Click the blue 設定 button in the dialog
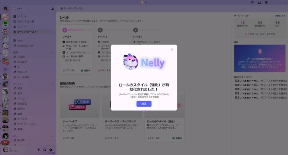This screenshot has width=288, height=155. click(144, 104)
